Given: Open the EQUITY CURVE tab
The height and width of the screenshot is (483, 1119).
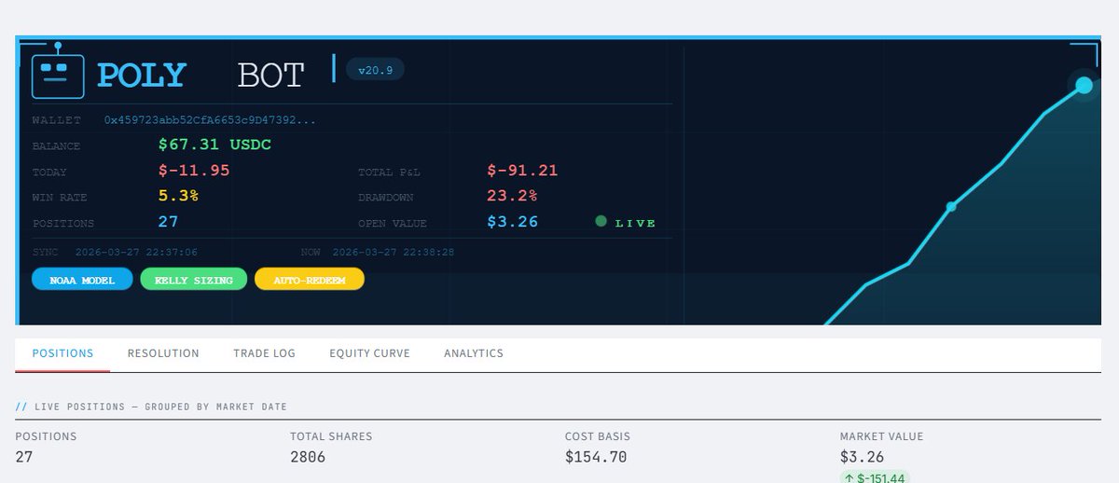Looking at the screenshot, I should 369,353.
